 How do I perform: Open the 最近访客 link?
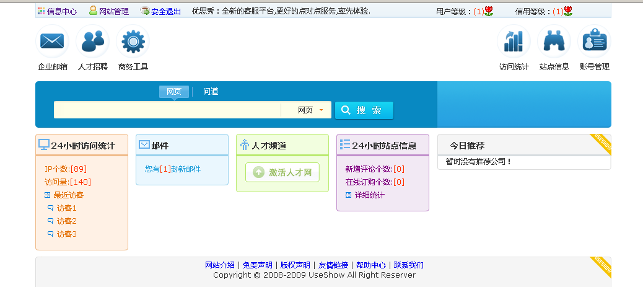pyautogui.click(x=69, y=195)
